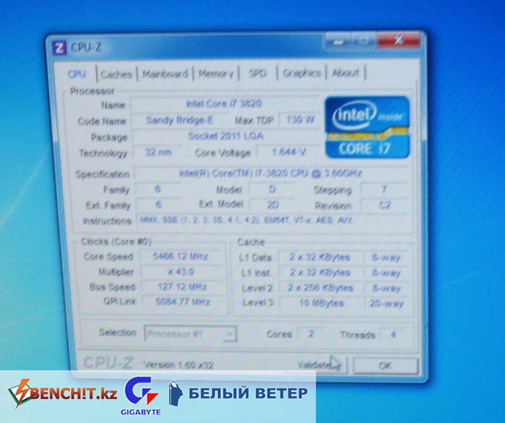Click the Intel Core i7 logo badge
The height and width of the screenshot is (423, 505).
[x=367, y=127]
